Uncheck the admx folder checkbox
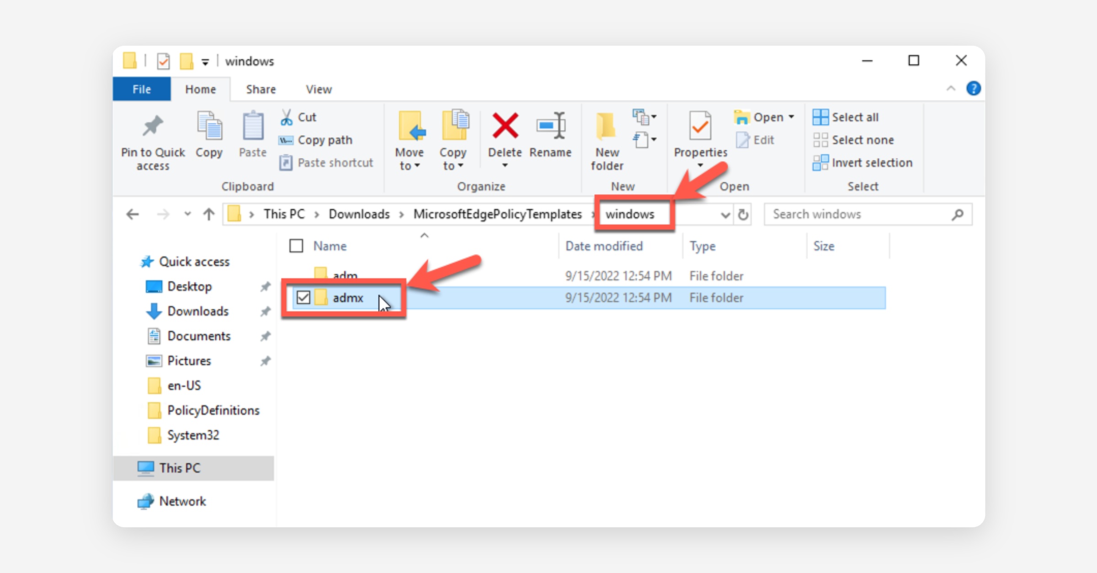Screen dimensions: 1097x573 coord(303,297)
